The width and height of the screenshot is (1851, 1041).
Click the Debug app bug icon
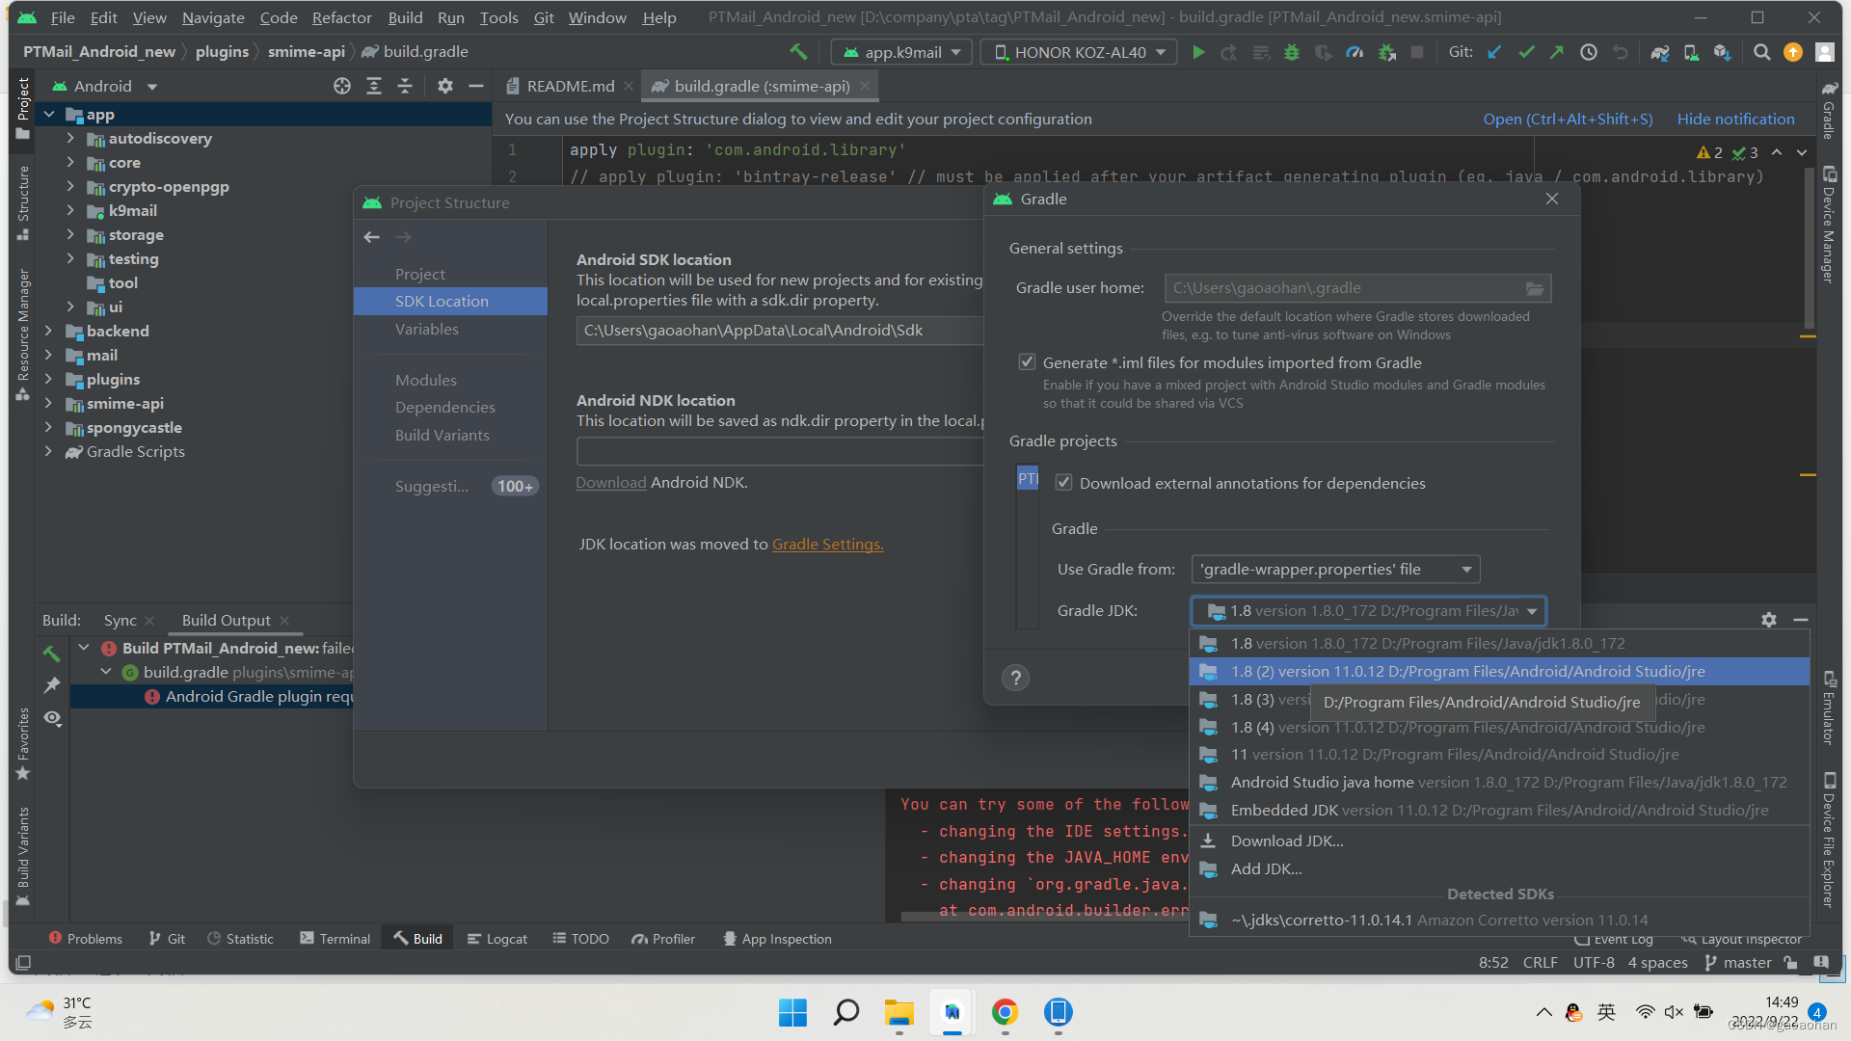(1292, 53)
